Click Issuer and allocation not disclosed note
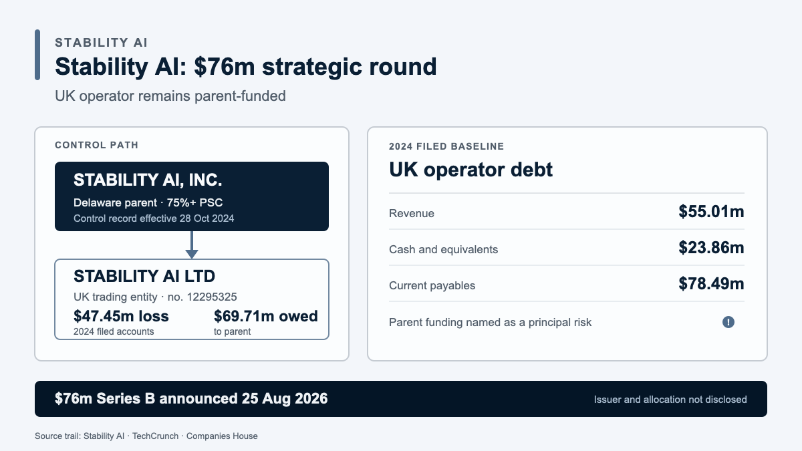This screenshot has width=802, height=451. [670, 400]
